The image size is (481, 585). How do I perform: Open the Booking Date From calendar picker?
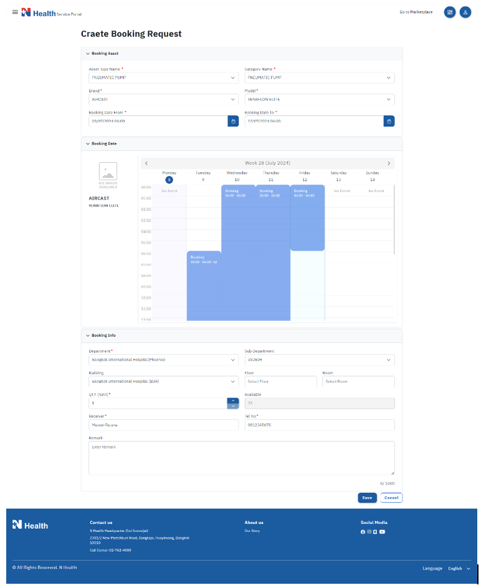click(x=233, y=121)
